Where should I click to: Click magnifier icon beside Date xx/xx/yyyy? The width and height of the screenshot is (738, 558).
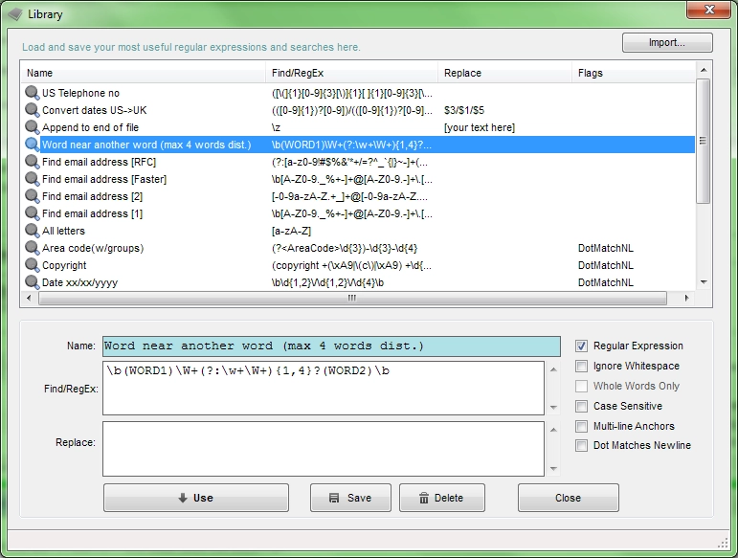click(x=32, y=282)
